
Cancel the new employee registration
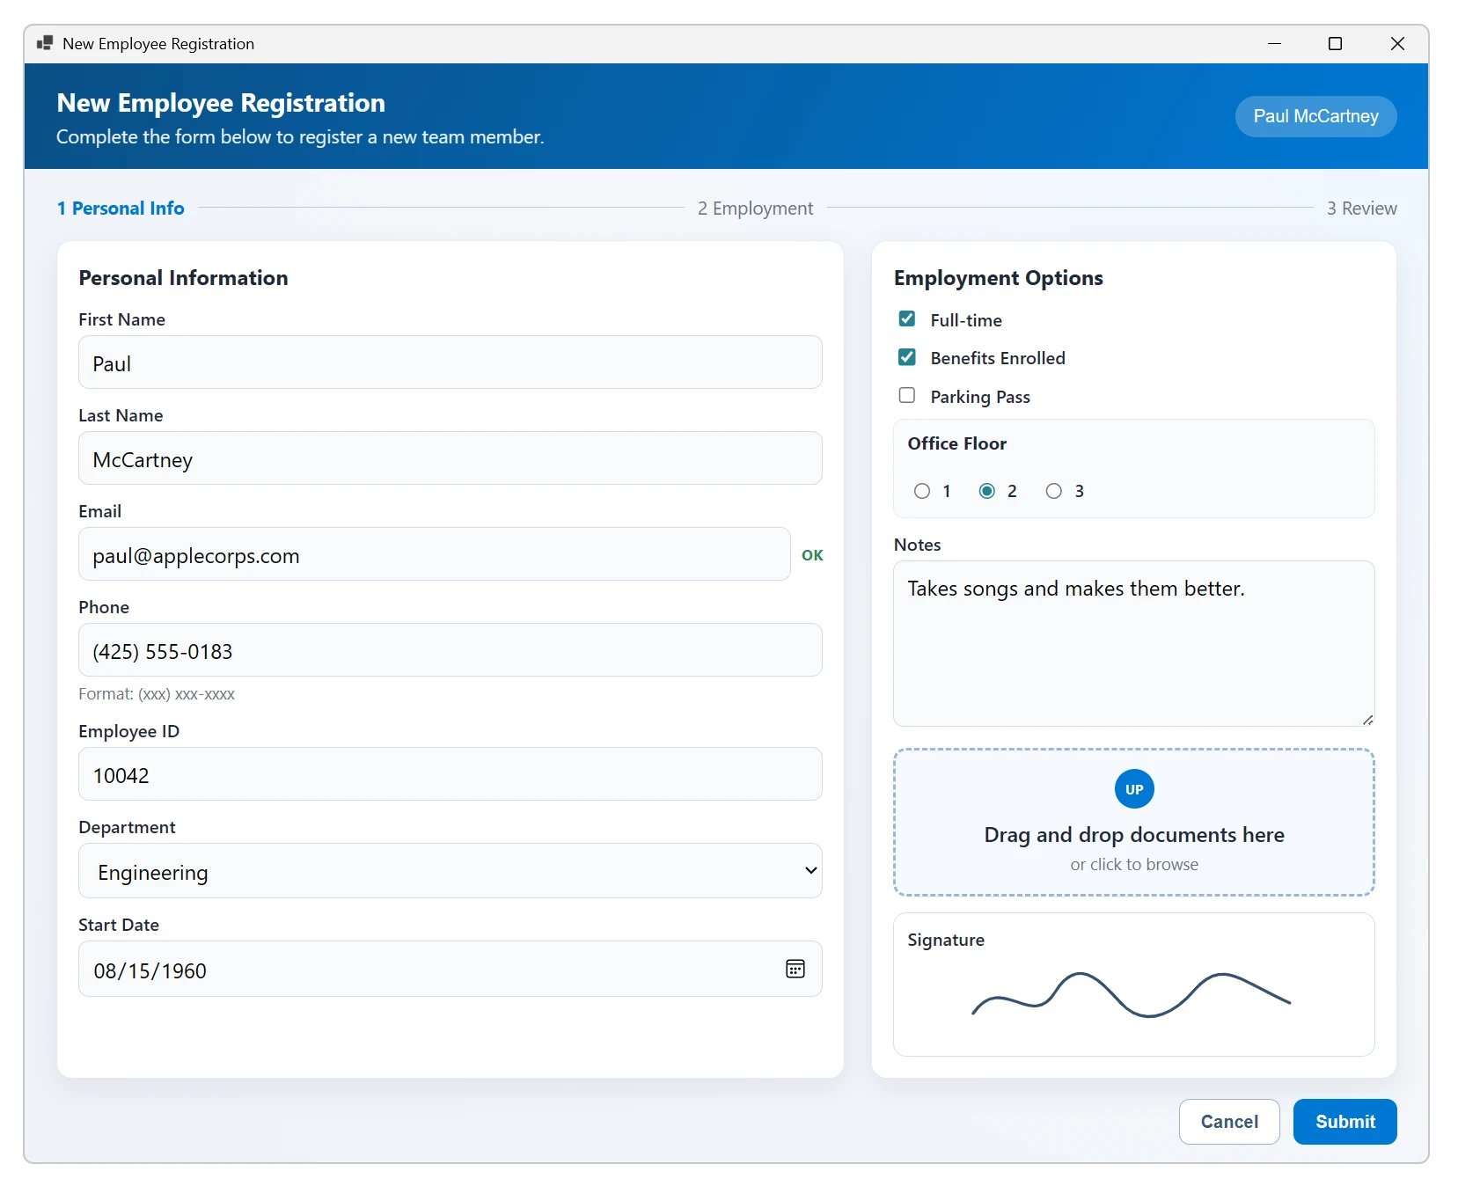[1228, 1121]
